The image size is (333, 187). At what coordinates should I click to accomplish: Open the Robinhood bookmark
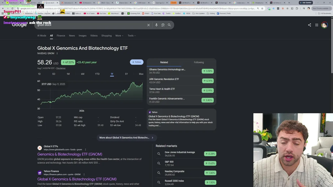(x=113, y=13)
